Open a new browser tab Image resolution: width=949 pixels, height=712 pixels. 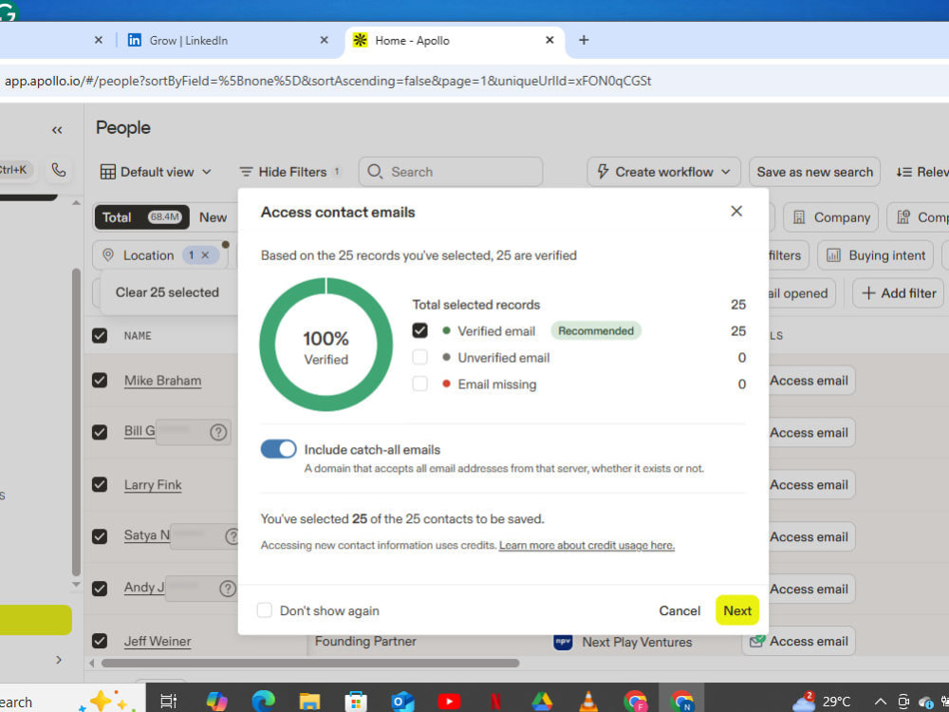(584, 40)
